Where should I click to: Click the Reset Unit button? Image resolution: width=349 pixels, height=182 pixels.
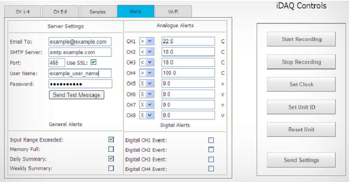(301, 130)
